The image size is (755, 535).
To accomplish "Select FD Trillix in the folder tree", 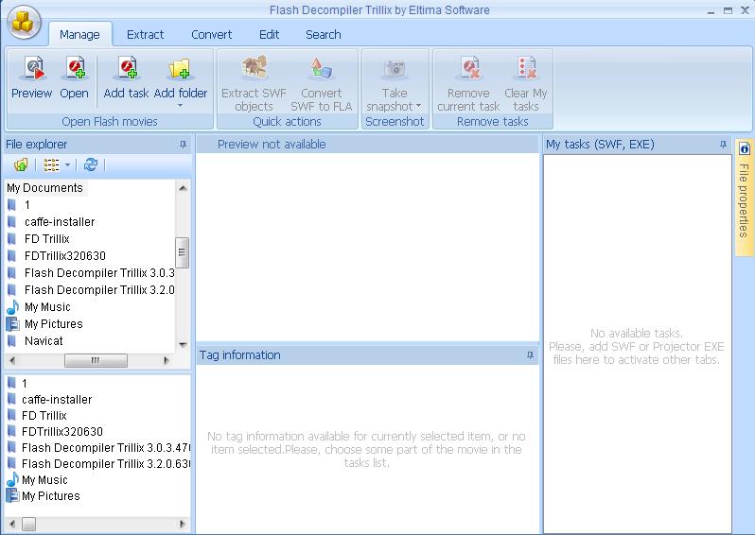I will [x=46, y=238].
